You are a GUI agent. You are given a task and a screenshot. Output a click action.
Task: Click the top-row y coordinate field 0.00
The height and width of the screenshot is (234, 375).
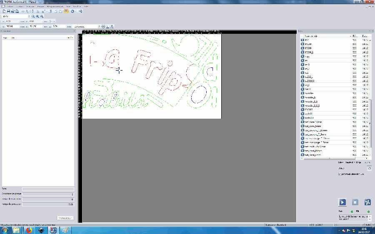click(36, 21)
